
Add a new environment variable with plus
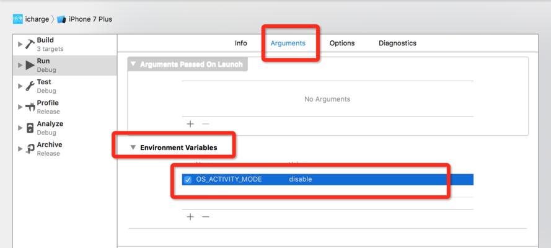click(x=190, y=217)
